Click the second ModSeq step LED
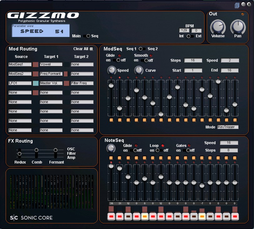This screenshot has height=229, width=254. [120, 77]
